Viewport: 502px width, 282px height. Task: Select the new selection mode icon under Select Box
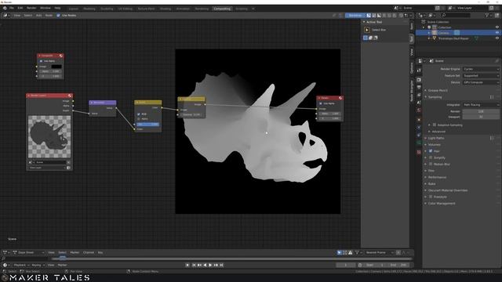point(366,38)
